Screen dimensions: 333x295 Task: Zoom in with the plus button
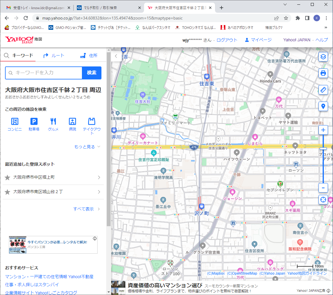click(x=323, y=130)
